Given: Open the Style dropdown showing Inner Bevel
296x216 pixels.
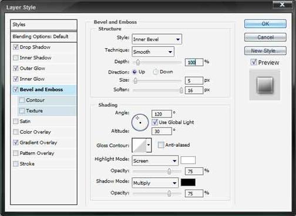Looking at the screenshot, I should point(157,39).
